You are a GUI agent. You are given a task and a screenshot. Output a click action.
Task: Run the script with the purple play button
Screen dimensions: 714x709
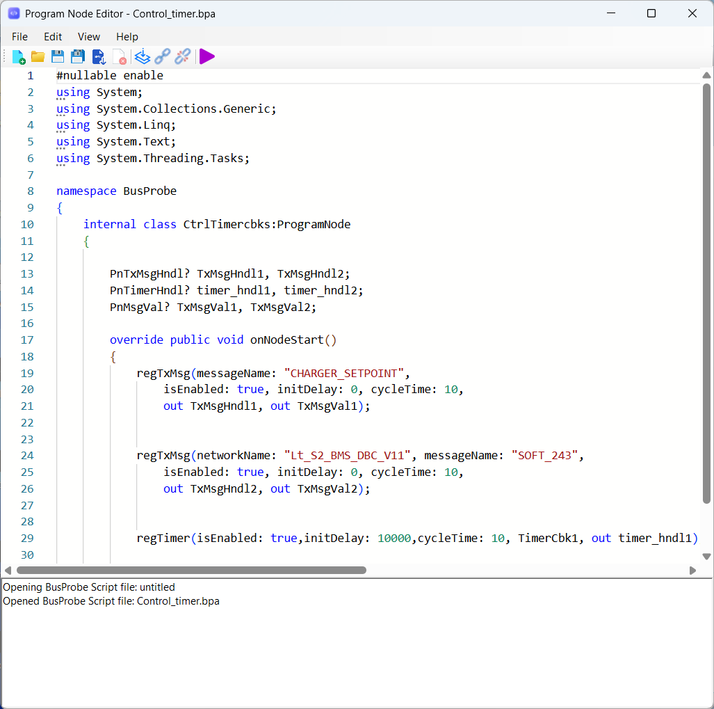[206, 57]
